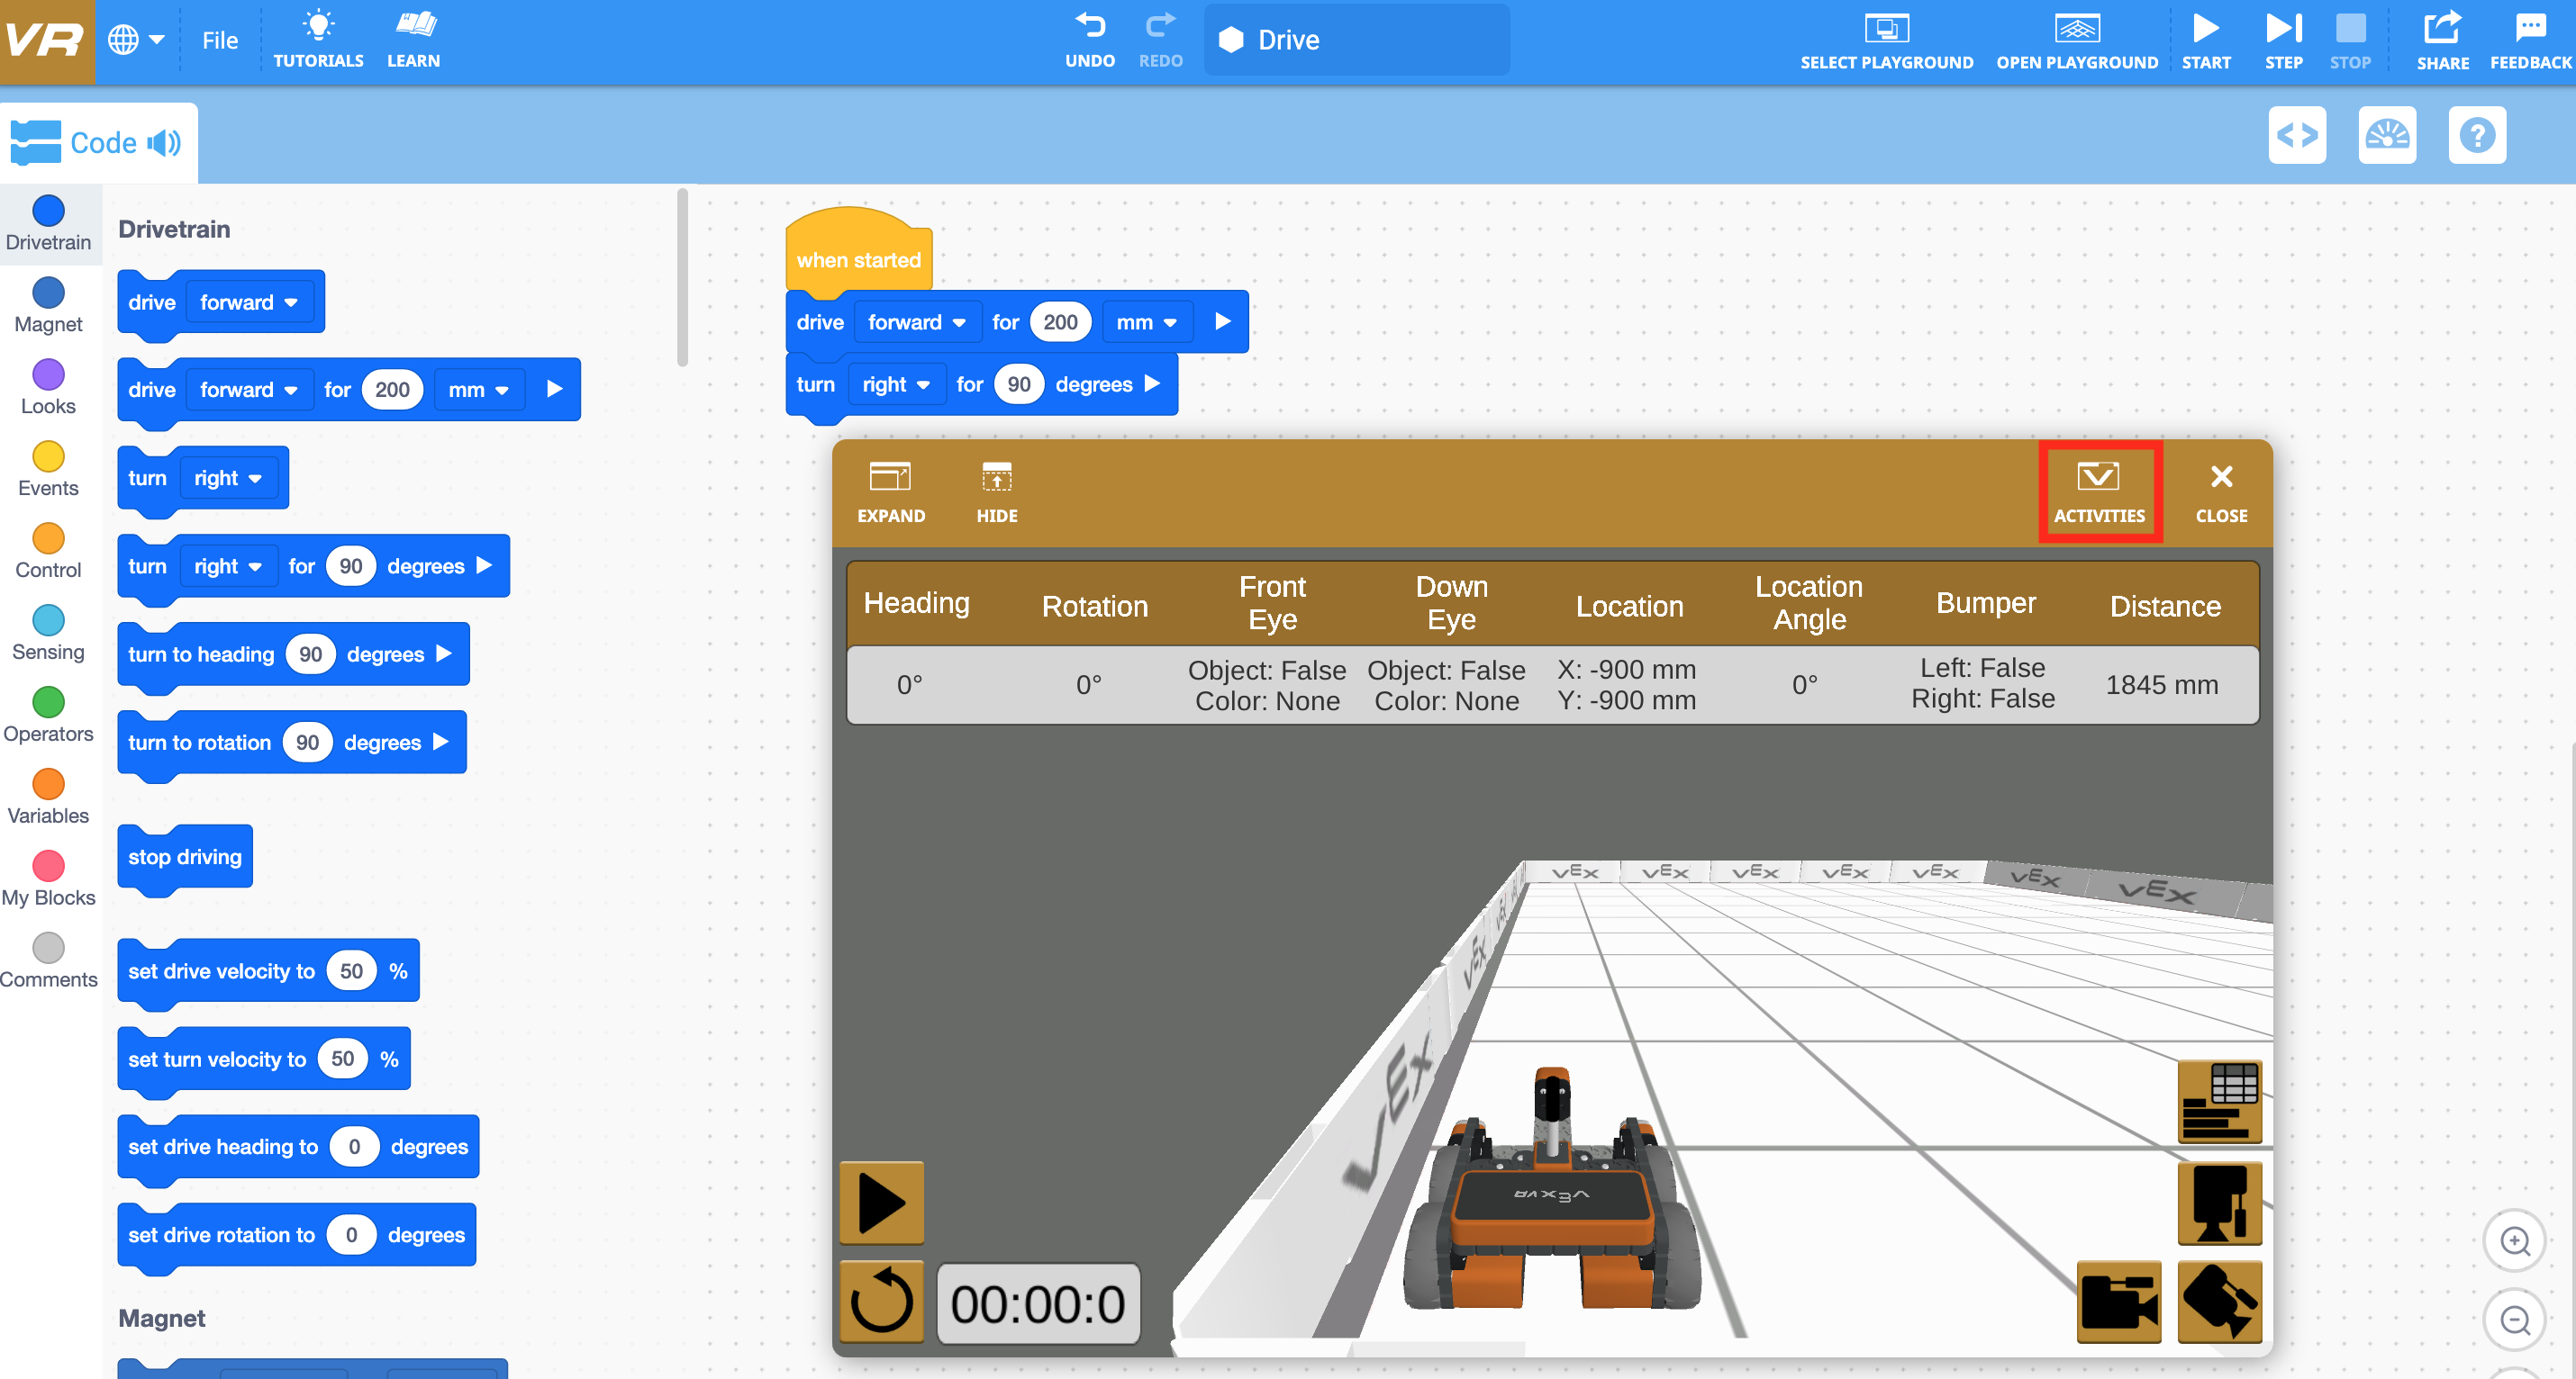Image resolution: width=2576 pixels, height=1379 pixels.
Task: Open the data table icon in the playground
Action: coord(2220,1102)
